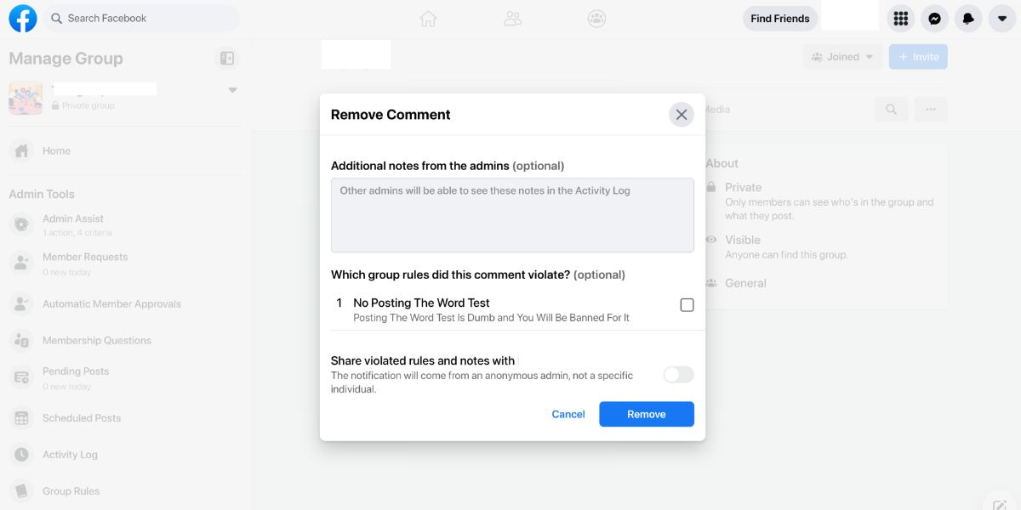Click the blue Remove button

point(646,414)
